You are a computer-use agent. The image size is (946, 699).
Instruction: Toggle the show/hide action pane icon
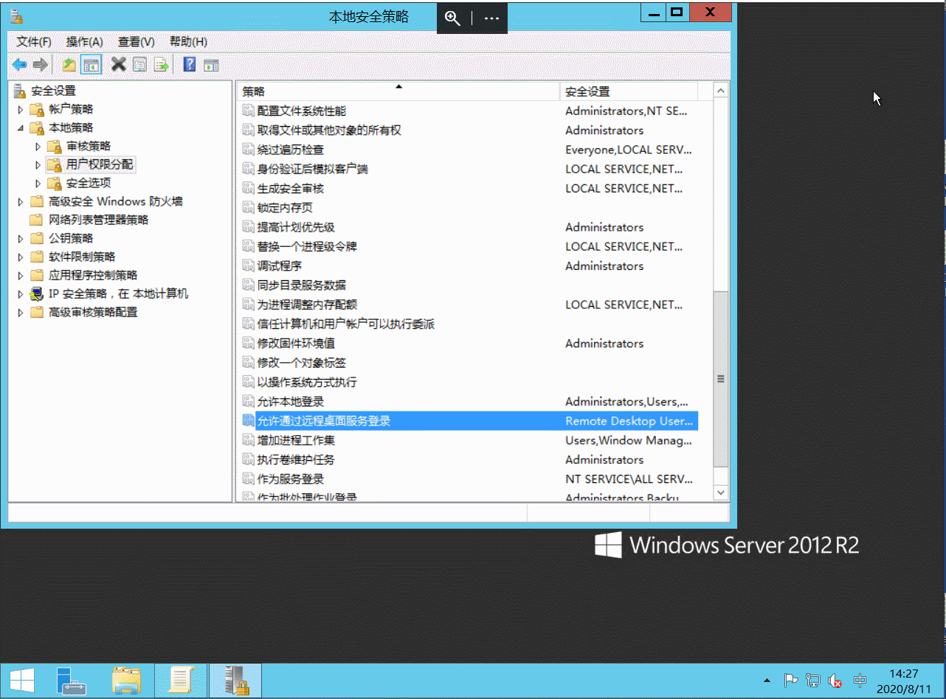(x=212, y=65)
